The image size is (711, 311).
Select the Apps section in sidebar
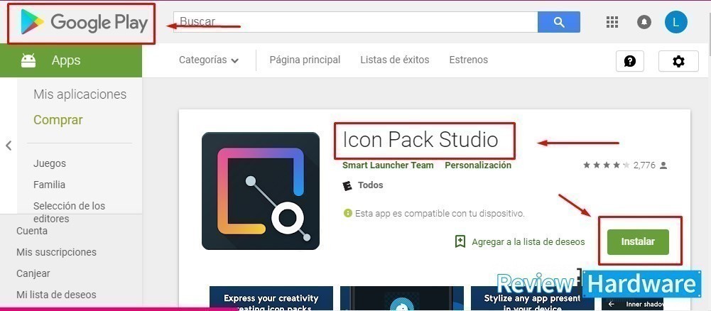[x=71, y=60]
